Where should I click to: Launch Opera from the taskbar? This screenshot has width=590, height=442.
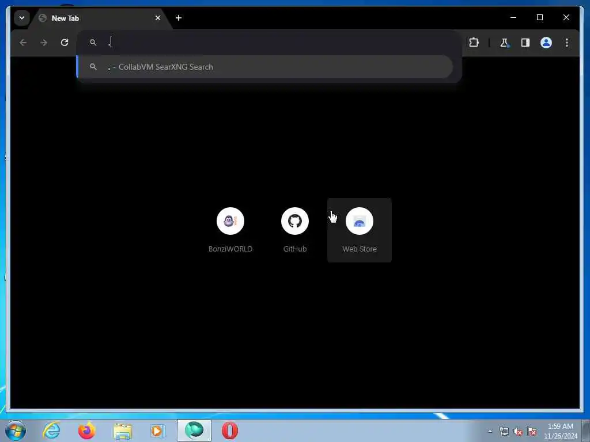(229, 430)
